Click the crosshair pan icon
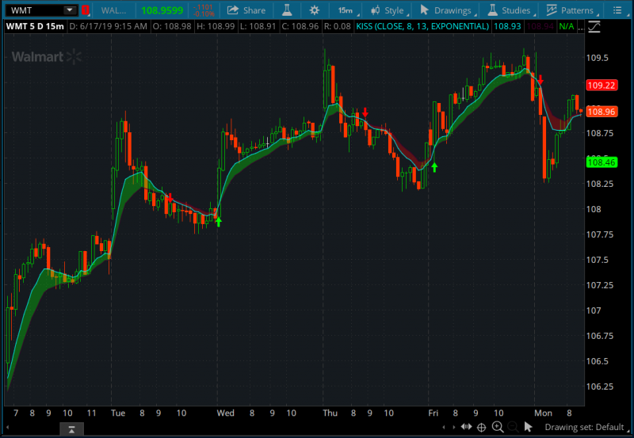 pyautogui.click(x=481, y=428)
